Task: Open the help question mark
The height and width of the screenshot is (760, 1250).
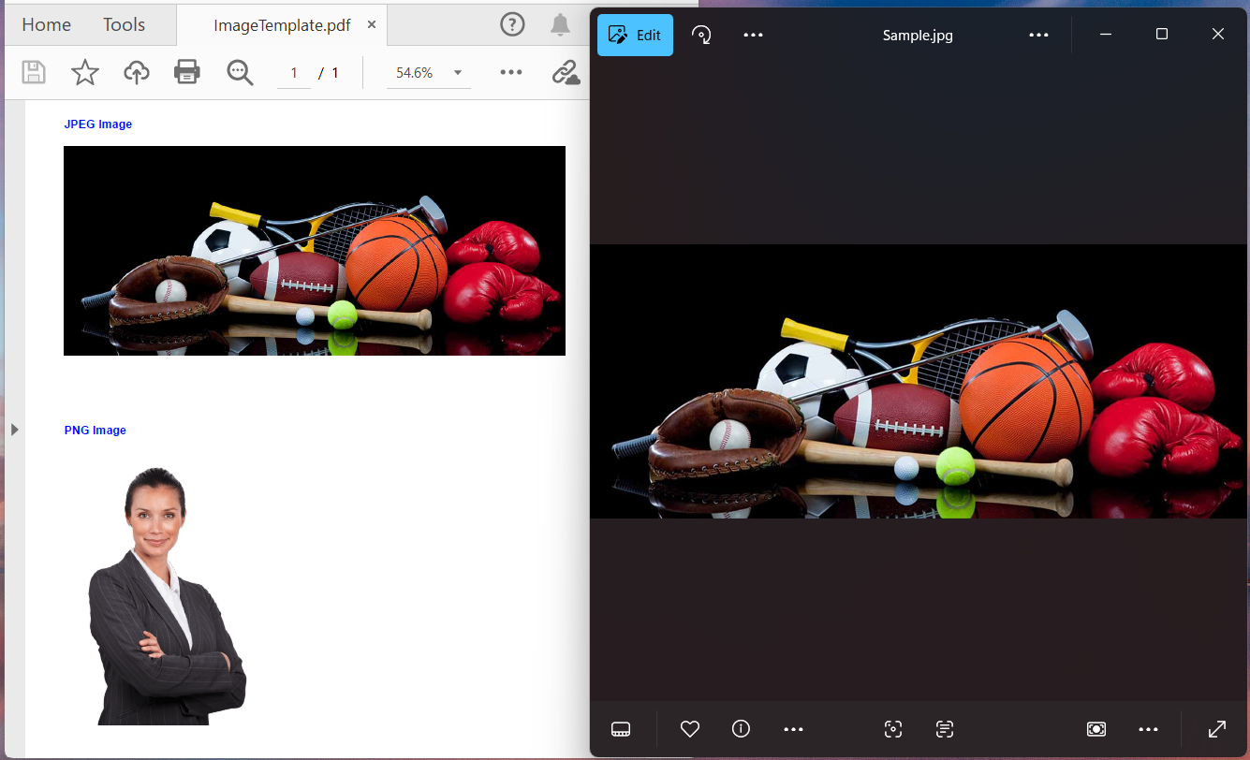Action: [512, 24]
